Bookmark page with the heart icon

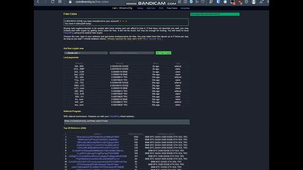click(203, 2)
